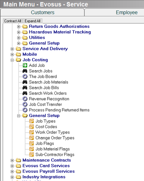
Task: Open Cost Codes setup
Action: [46, 127]
